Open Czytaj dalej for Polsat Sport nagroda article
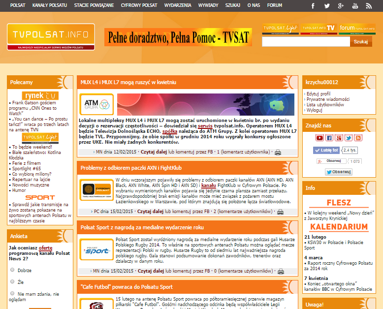Viewport: 383px width, 309px height. (151, 271)
